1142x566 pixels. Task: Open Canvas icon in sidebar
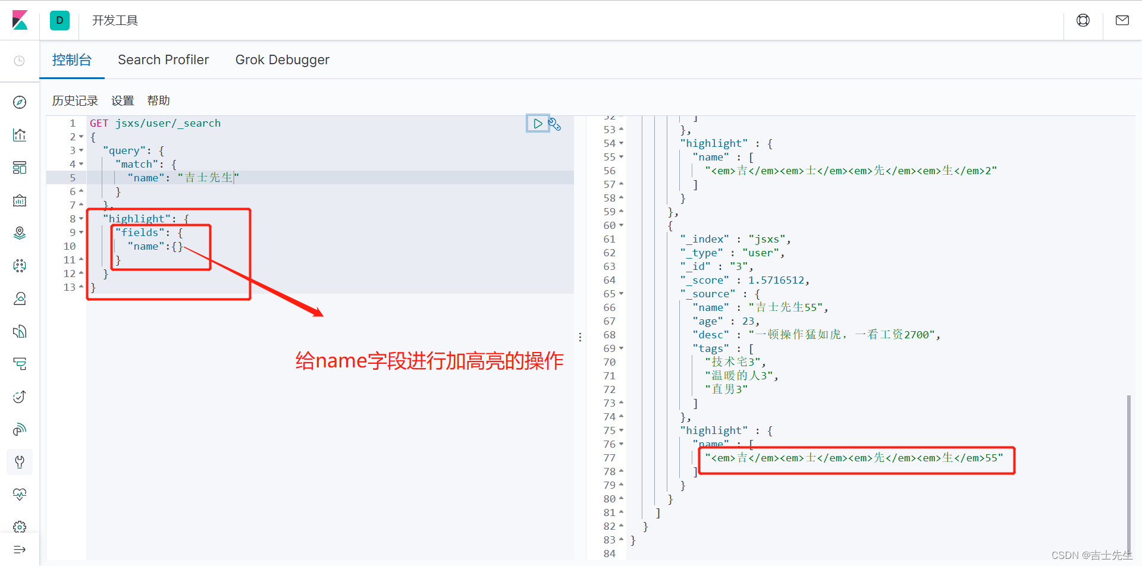[20, 200]
